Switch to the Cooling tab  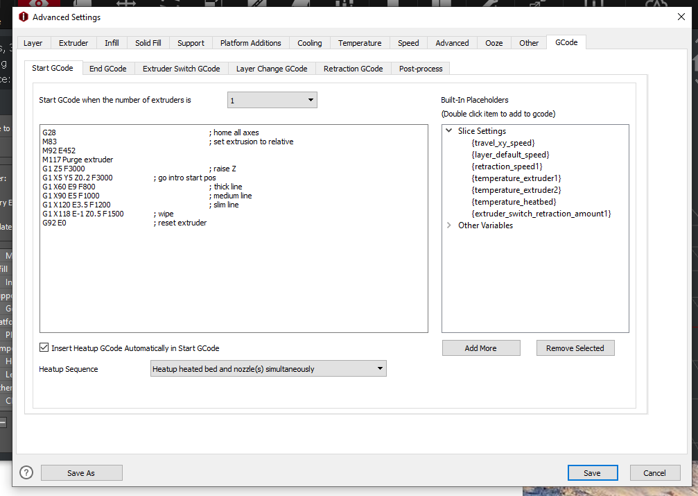click(x=309, y=43)
